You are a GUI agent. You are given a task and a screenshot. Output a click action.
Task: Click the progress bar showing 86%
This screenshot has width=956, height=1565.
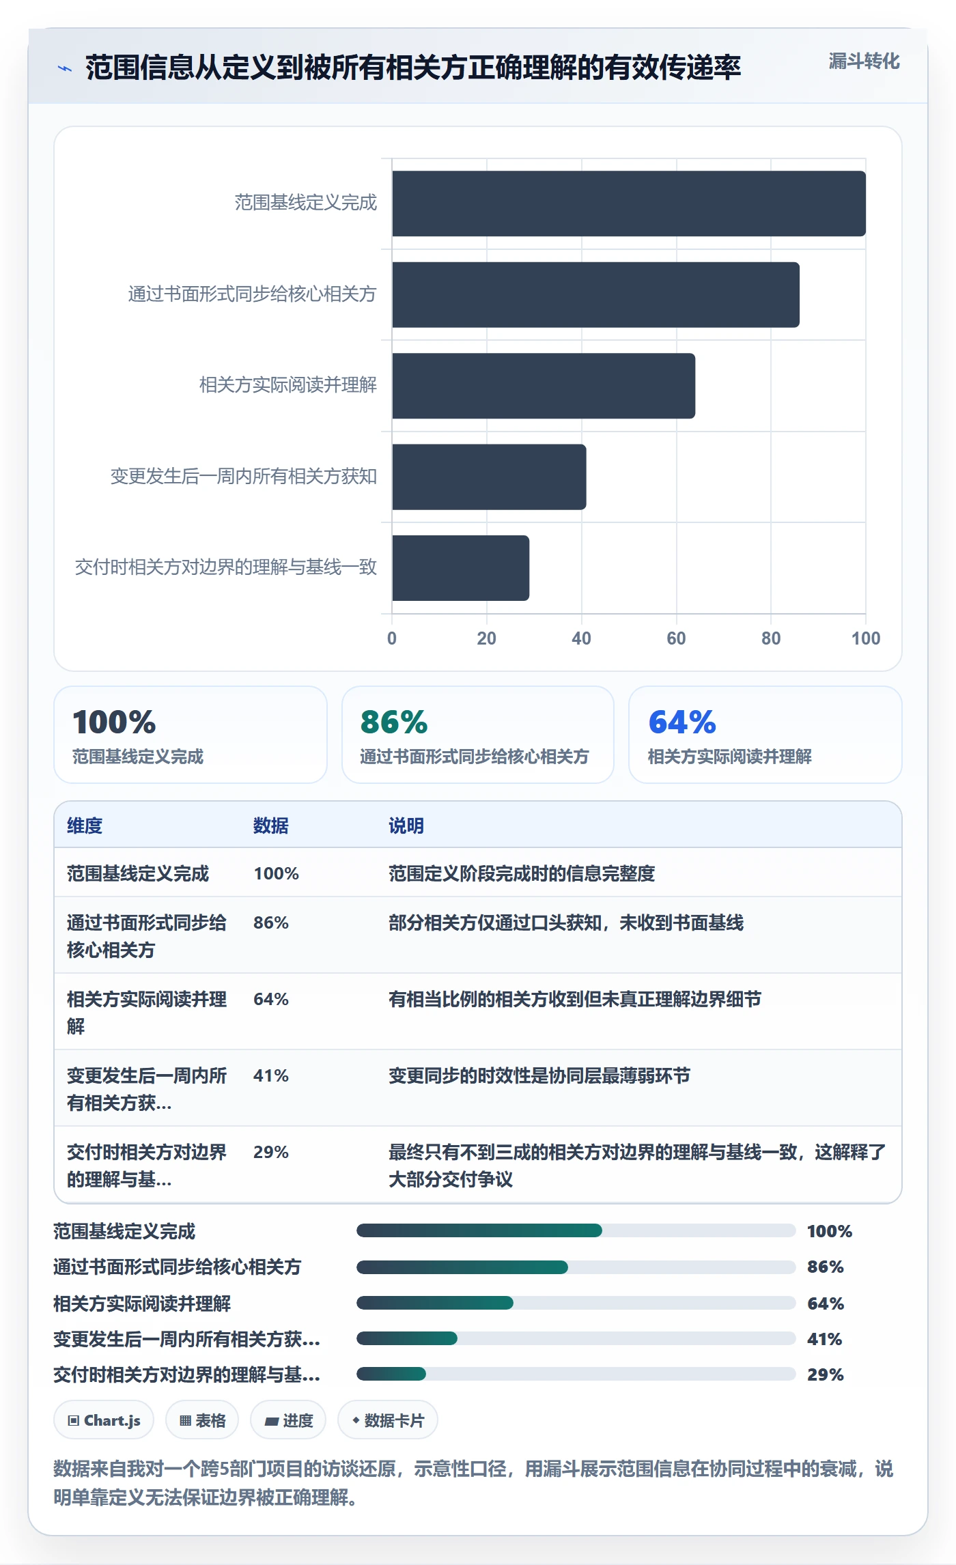[x=576, y=1267]
